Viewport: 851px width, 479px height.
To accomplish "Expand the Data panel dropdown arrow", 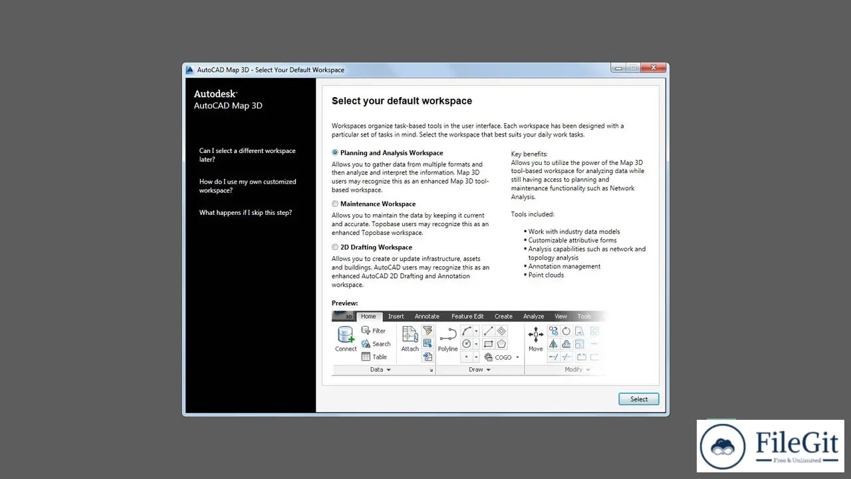I will (389, 370).
